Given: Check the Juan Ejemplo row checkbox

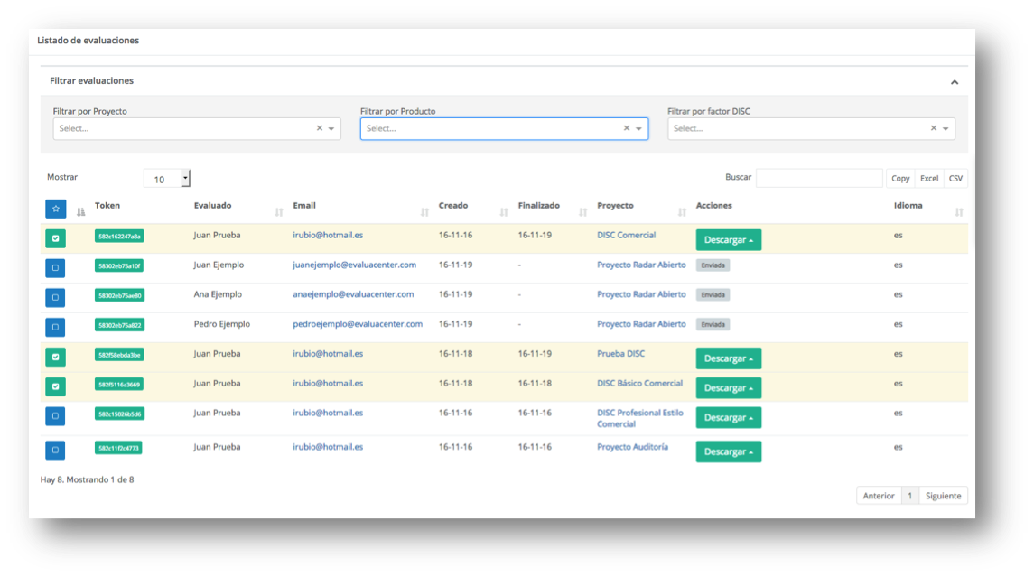Looking at the screenshot, I should 55,267.
